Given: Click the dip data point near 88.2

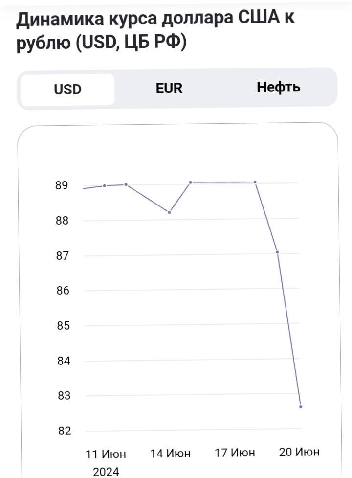Looking at the screenshot, I should click(169, 212).
